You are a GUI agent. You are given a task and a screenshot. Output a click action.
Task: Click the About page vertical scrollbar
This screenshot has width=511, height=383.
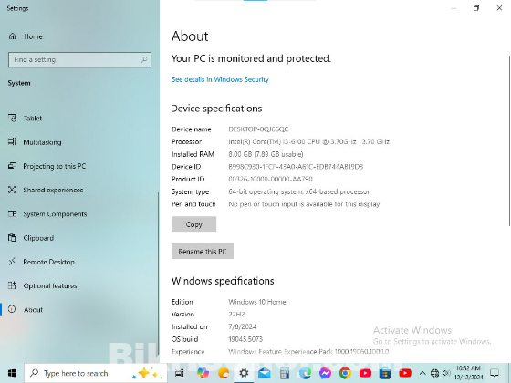509,140
